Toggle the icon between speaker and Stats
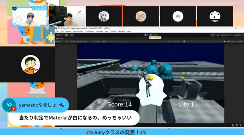 [228, 42]
